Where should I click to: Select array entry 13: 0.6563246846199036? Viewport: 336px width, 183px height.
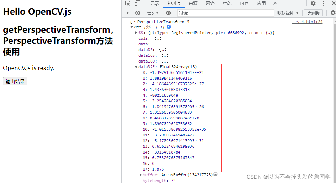coord(168,146)
